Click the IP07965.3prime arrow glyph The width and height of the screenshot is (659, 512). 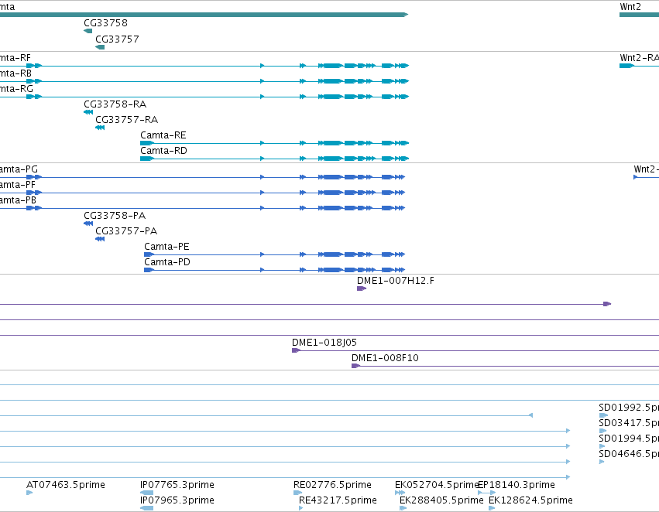[x=146, y=508]
